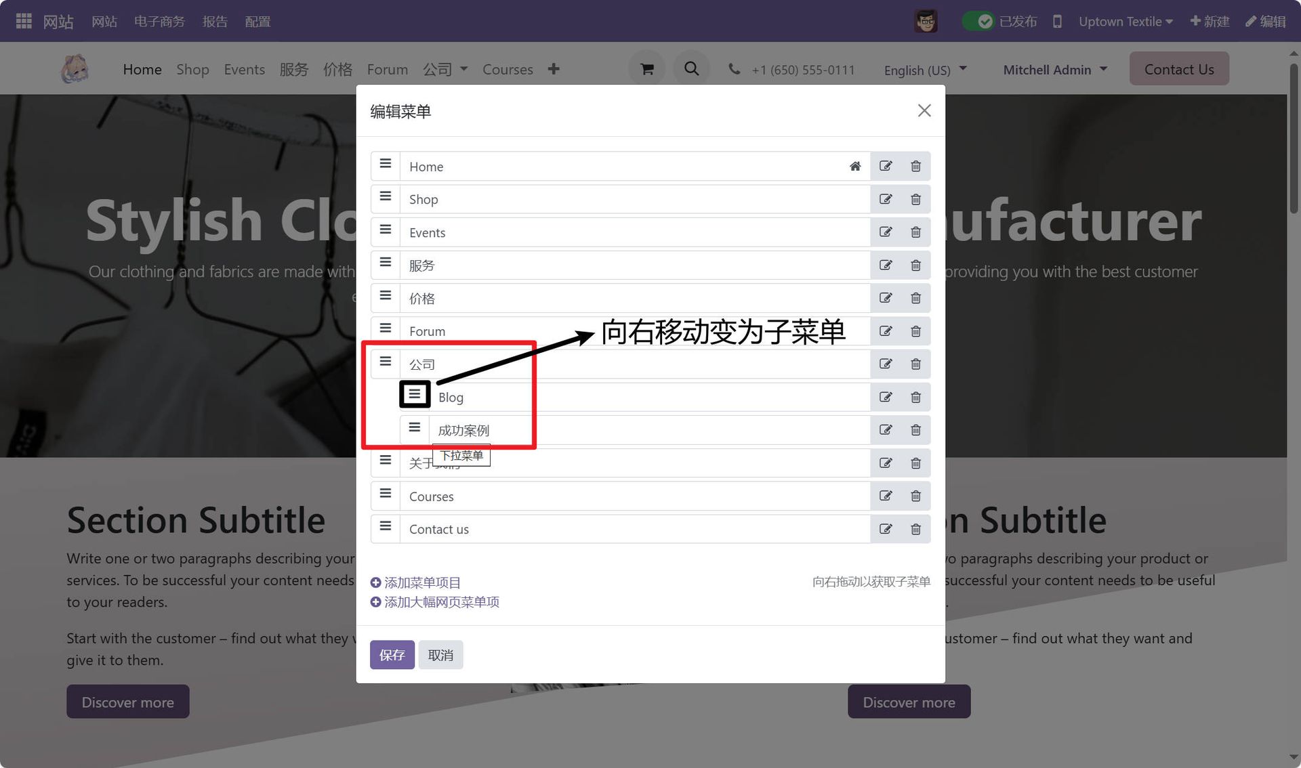This screenshot has height=768, width=1301.
Task: Open the apps grid icon
Action: point(24,21)
